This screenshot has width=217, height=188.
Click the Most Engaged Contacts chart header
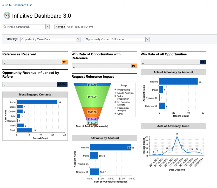click(35, 95)
